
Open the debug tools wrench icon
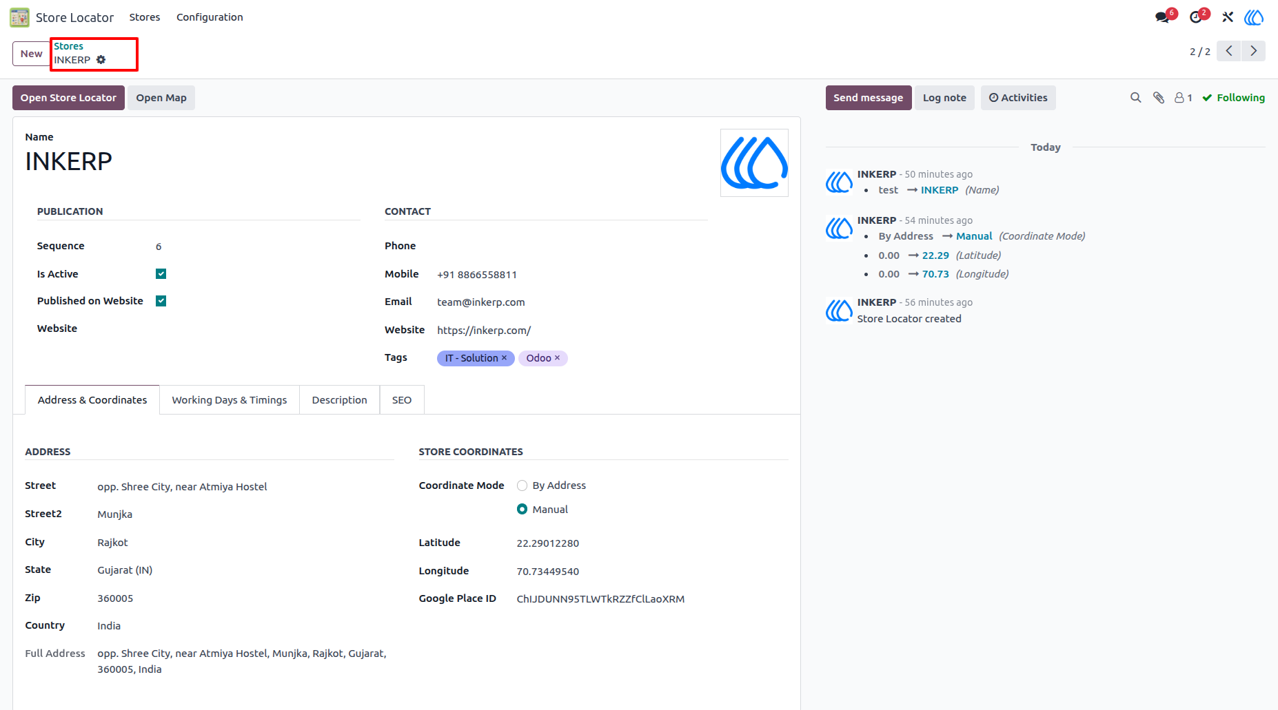(x=1228, y=17)
